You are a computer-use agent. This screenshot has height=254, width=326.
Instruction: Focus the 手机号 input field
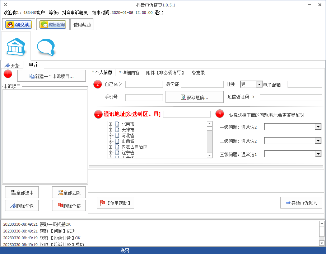144,97
